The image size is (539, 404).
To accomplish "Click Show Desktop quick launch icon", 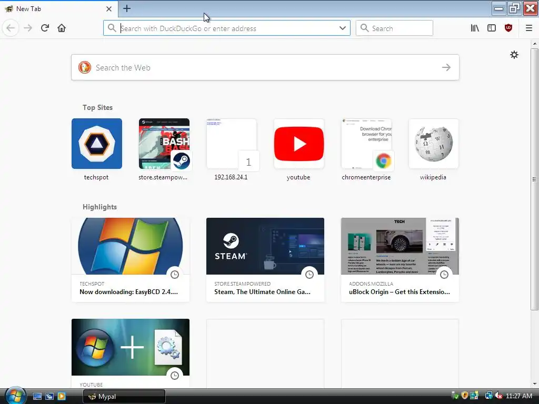I will 37,396.
